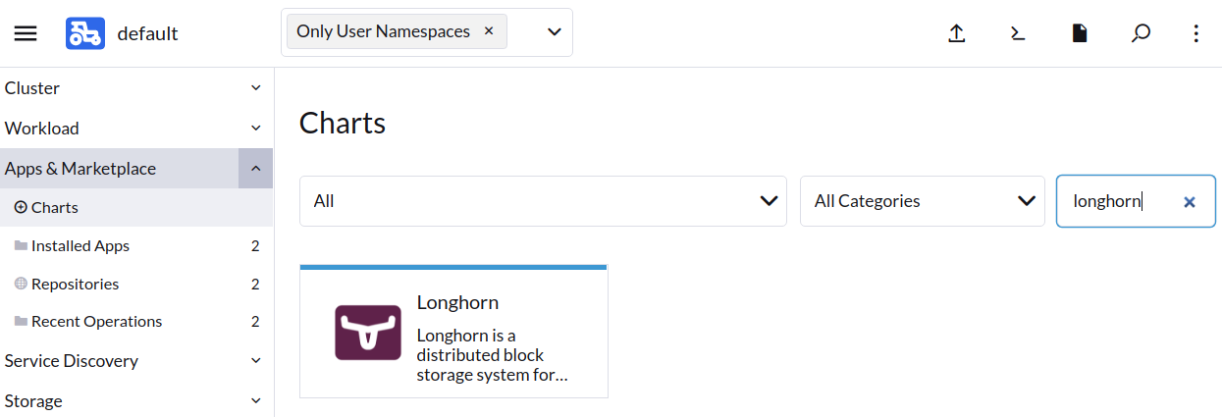Image resolution: width=1222 pixels, height=417 pixels.
Task: Clear the longhorn search text
Action: tap(1190, 202)
